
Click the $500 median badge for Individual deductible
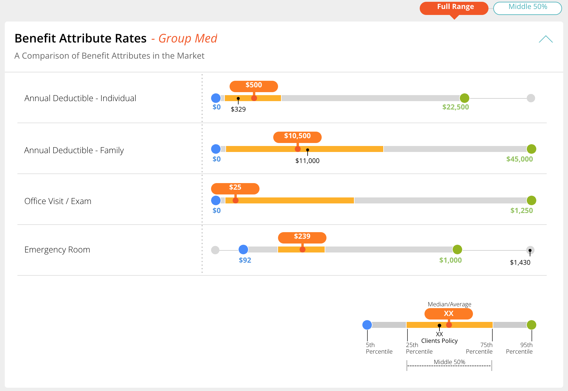pos(254,86)
